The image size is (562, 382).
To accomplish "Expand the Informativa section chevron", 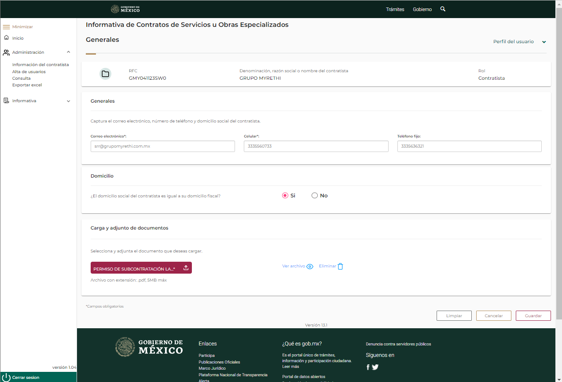I will [68, 100].
